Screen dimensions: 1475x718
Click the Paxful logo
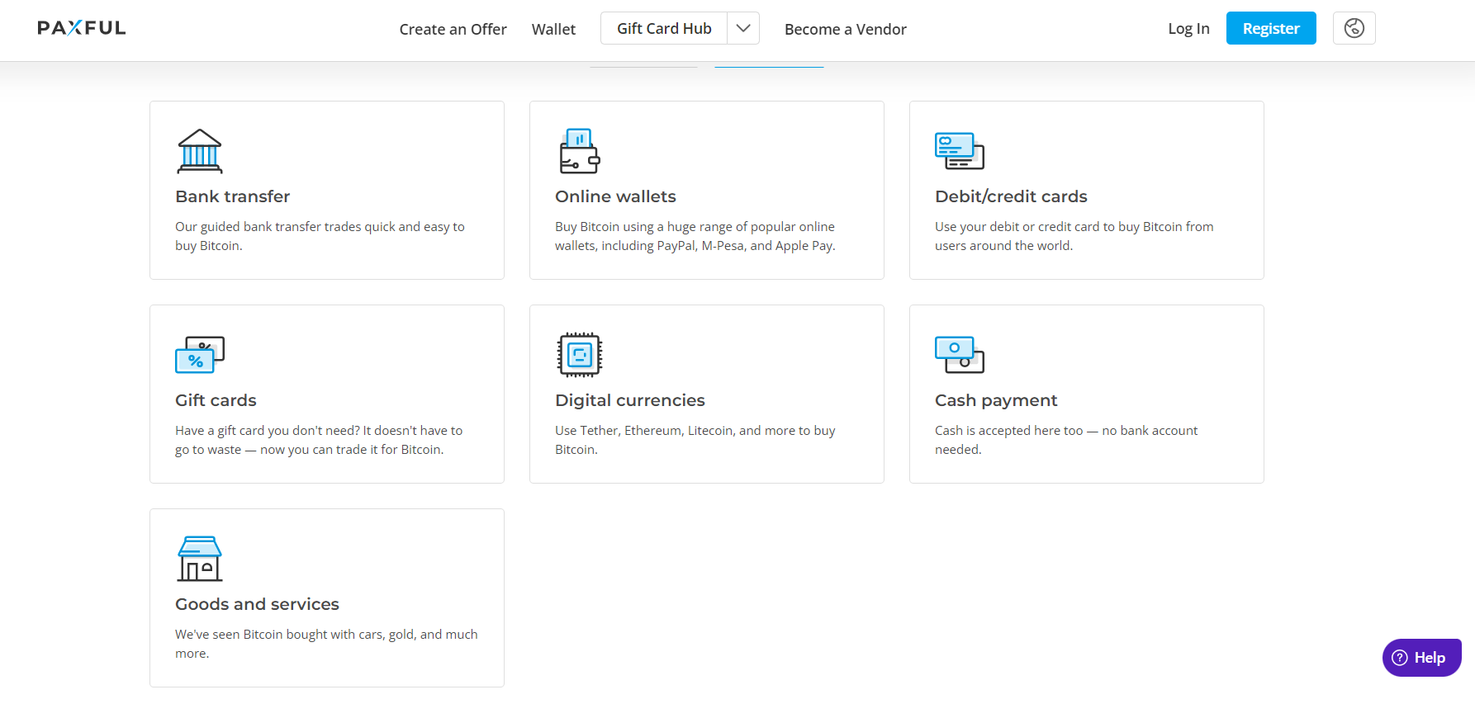point(82,28)
